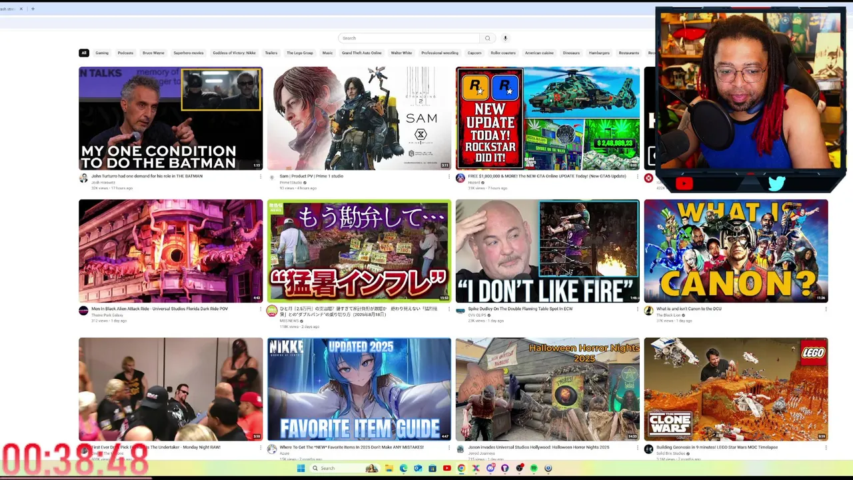853x480 pixels.
Task: Open the OBS Studio taskbar icon
Action: coord(519,468)
